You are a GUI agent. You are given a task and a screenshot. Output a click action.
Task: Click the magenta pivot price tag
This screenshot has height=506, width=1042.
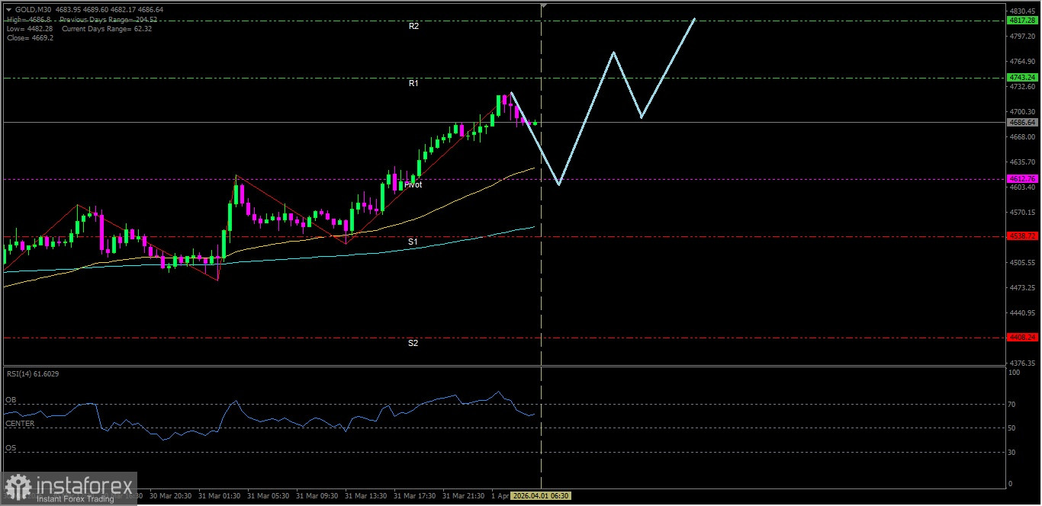pyautogui.click(x=1021, y=178)
